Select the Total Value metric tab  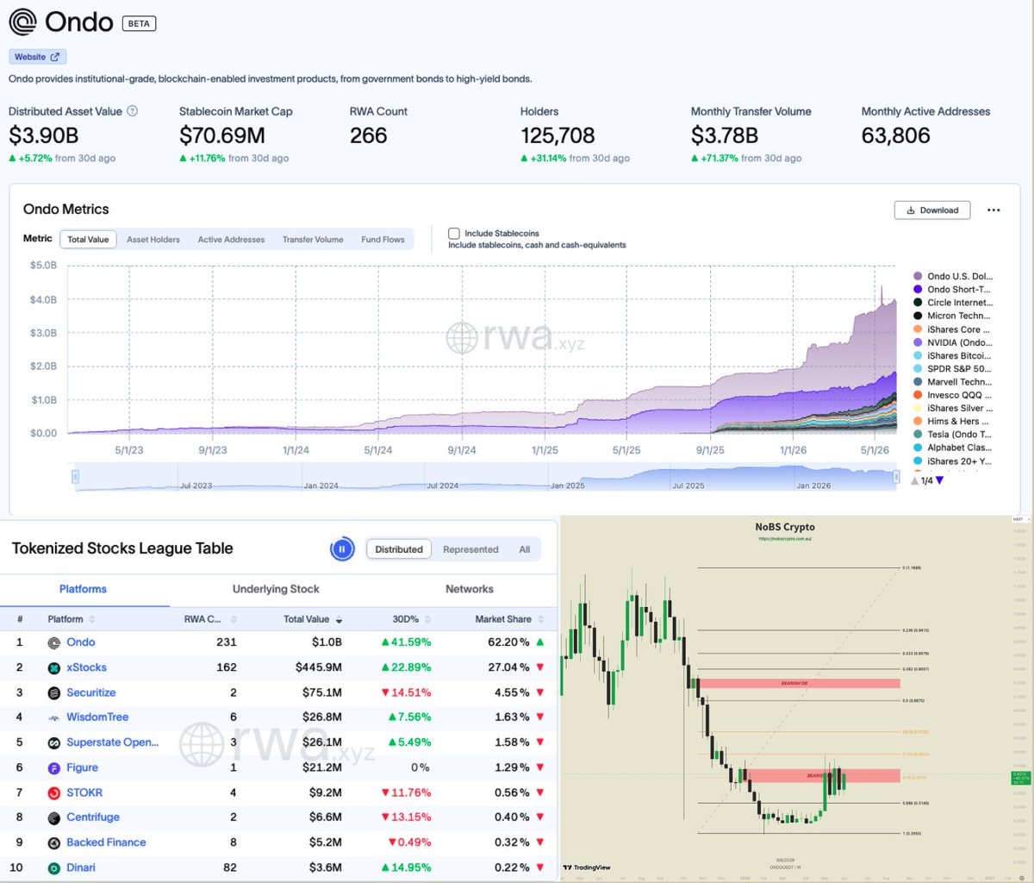pyautogui.click(x=88, y=240)
